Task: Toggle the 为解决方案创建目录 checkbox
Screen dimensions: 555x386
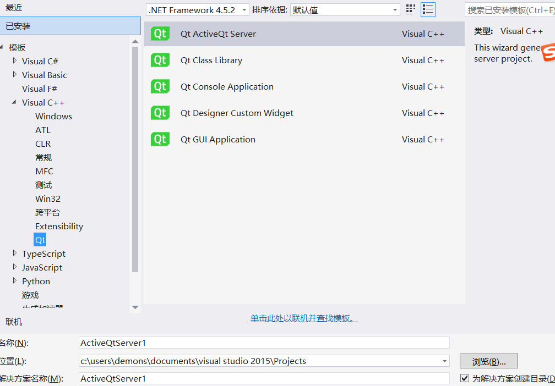Action: pyautogui.click(x=465, y=378)
